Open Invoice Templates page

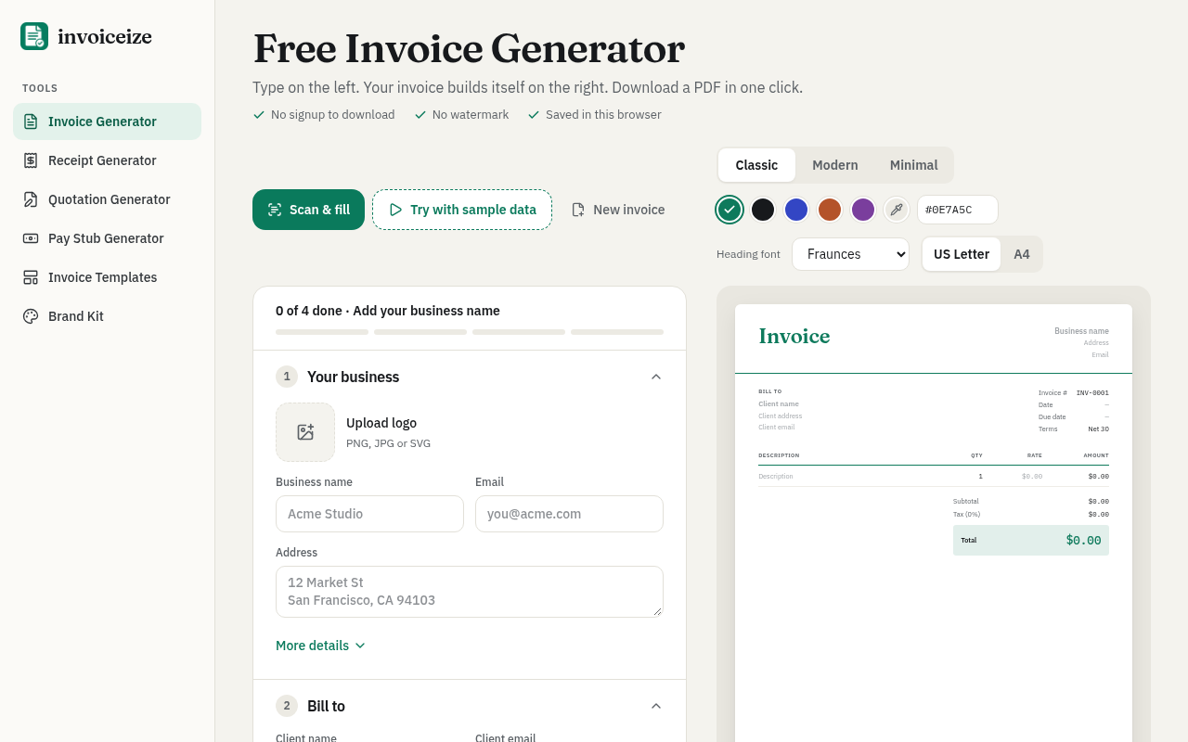click(107, 277)
